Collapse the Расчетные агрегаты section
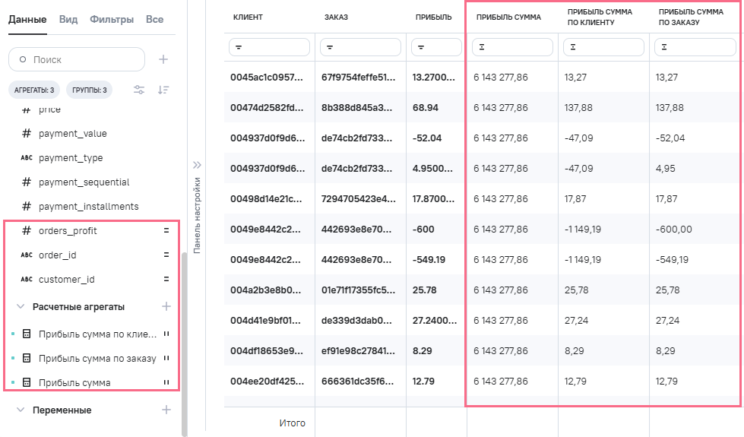744x437 pixels. (21, 306)
